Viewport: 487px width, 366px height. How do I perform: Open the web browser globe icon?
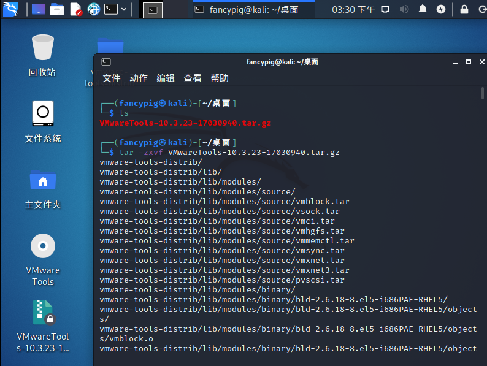[x=93, y=9]
